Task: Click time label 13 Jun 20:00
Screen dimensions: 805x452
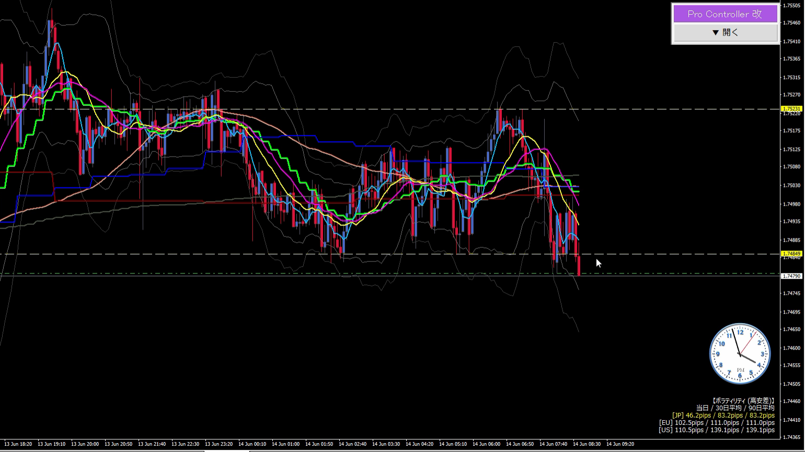Action: tap(85, 444)
